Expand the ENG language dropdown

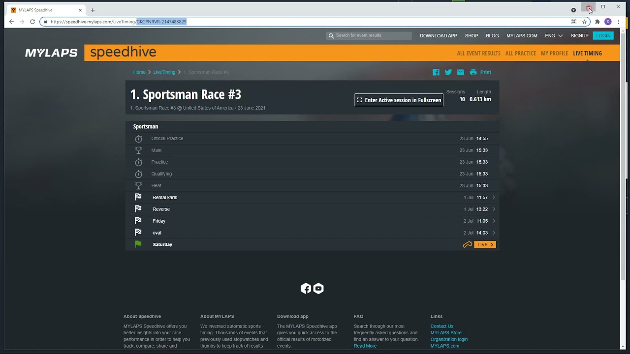pos(554,36)
